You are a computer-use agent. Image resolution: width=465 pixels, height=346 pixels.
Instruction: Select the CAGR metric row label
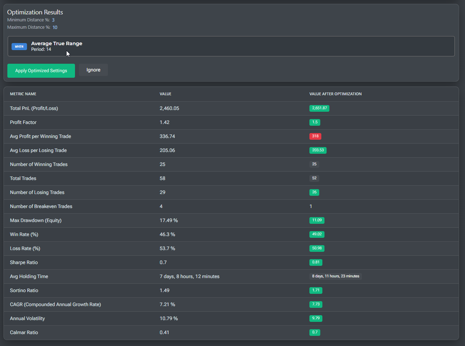point(55,304)
